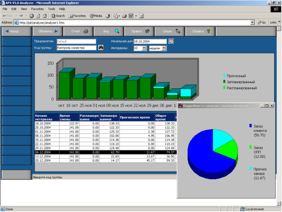Open the calendar picker next to start date
The width and height of the screenshot is (282, 212).
[x=171, y=41]
